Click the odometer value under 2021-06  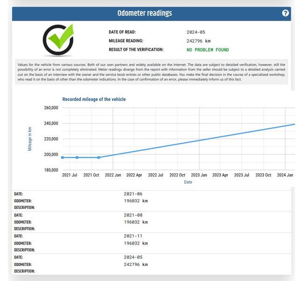[136, 201]
